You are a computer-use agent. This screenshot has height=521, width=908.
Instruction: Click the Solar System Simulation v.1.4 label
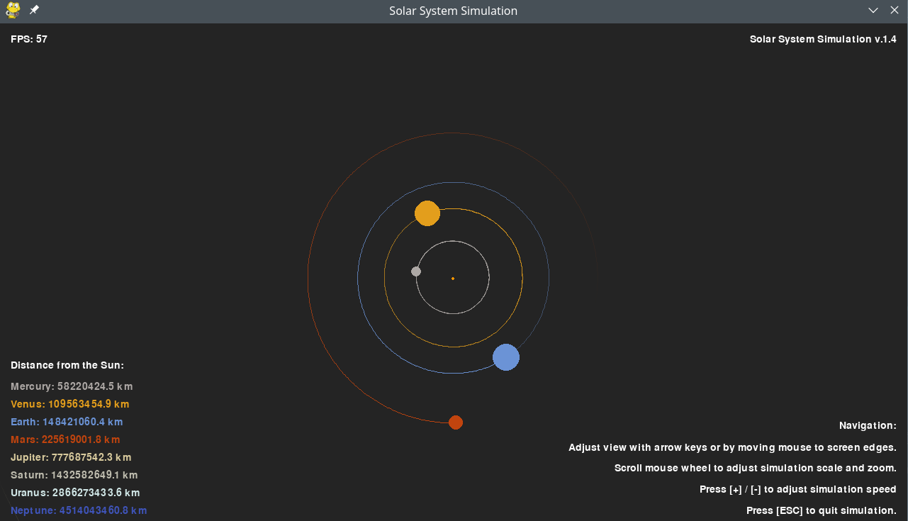click(x=823, y=39)
